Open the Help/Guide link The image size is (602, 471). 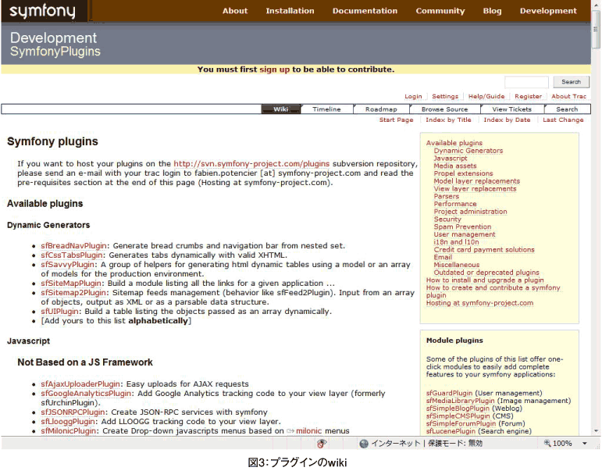pos(486,96)
